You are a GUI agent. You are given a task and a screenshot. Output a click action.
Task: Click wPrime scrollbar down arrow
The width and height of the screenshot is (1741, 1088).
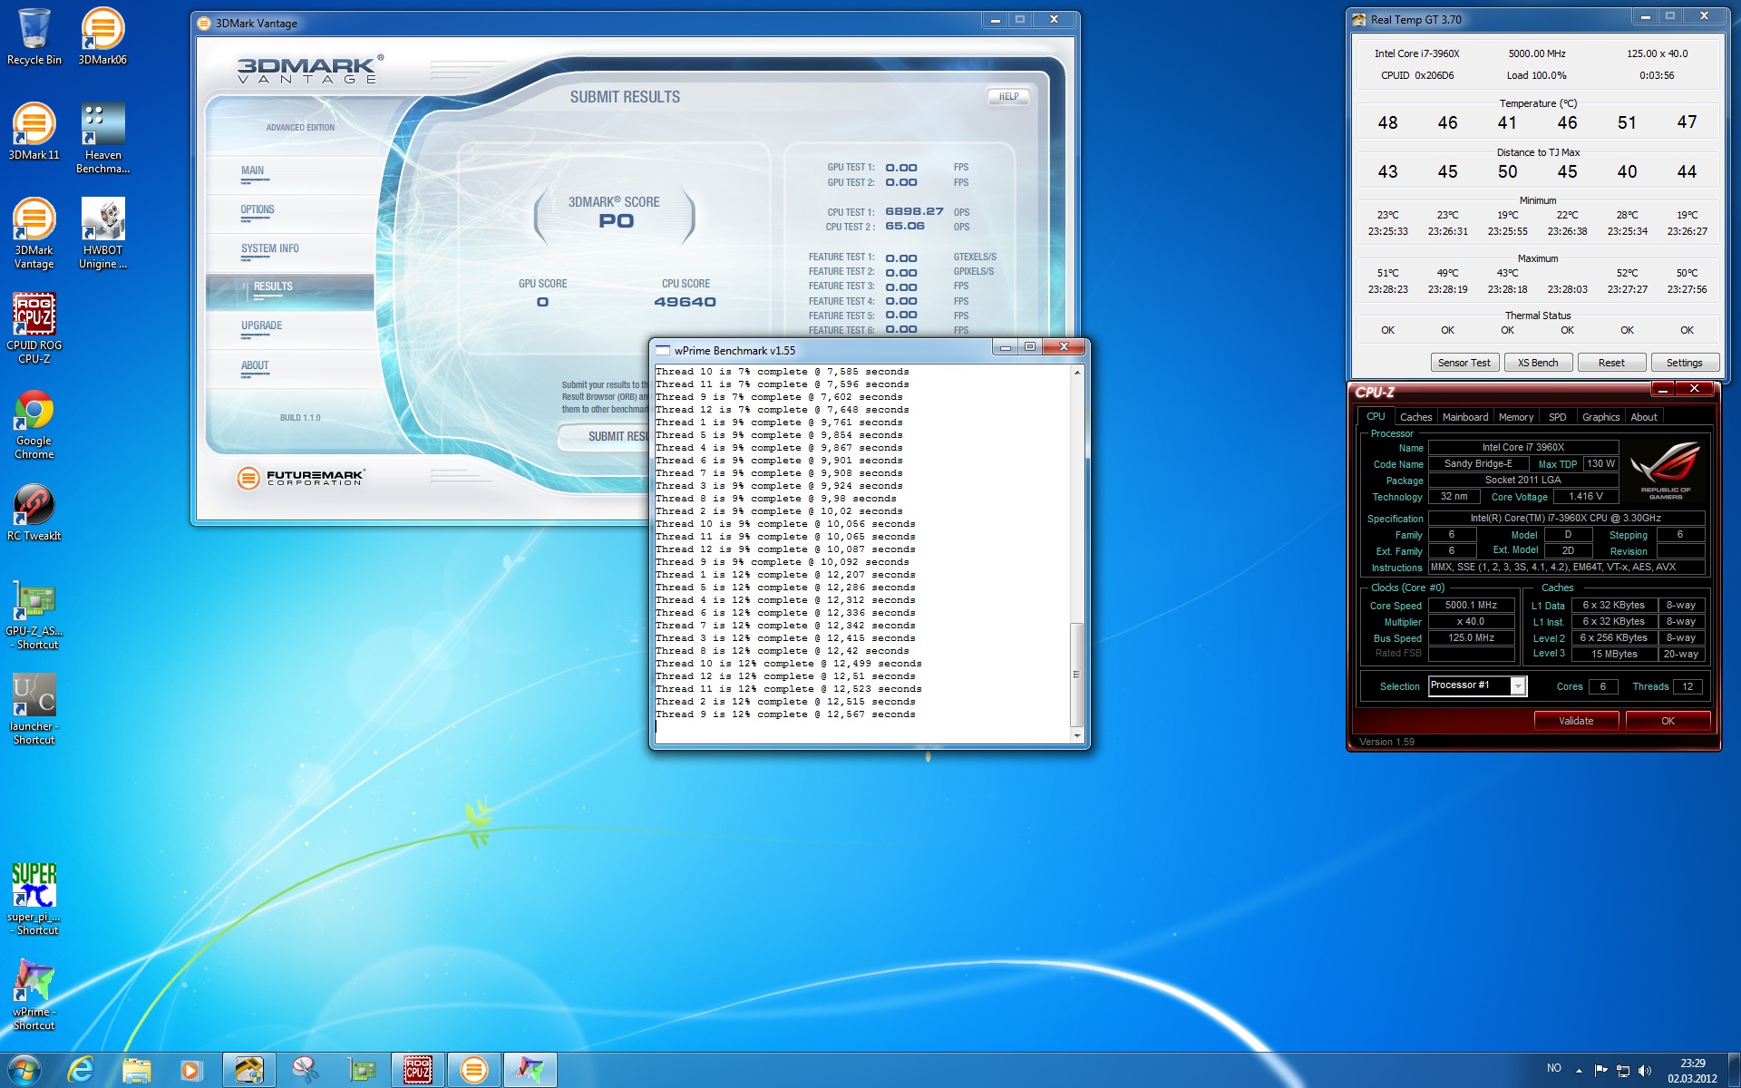[x=1076, y=735]
